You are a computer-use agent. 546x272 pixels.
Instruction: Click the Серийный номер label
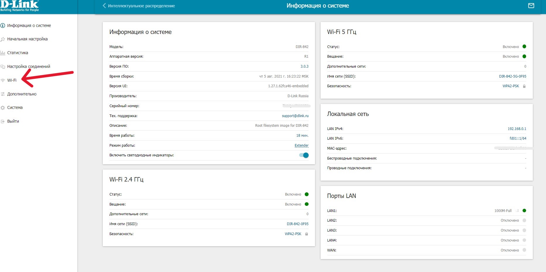(x=124, y=106)
